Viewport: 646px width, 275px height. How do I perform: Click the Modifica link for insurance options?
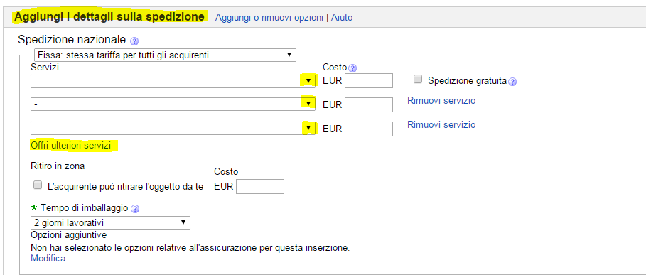48,259
